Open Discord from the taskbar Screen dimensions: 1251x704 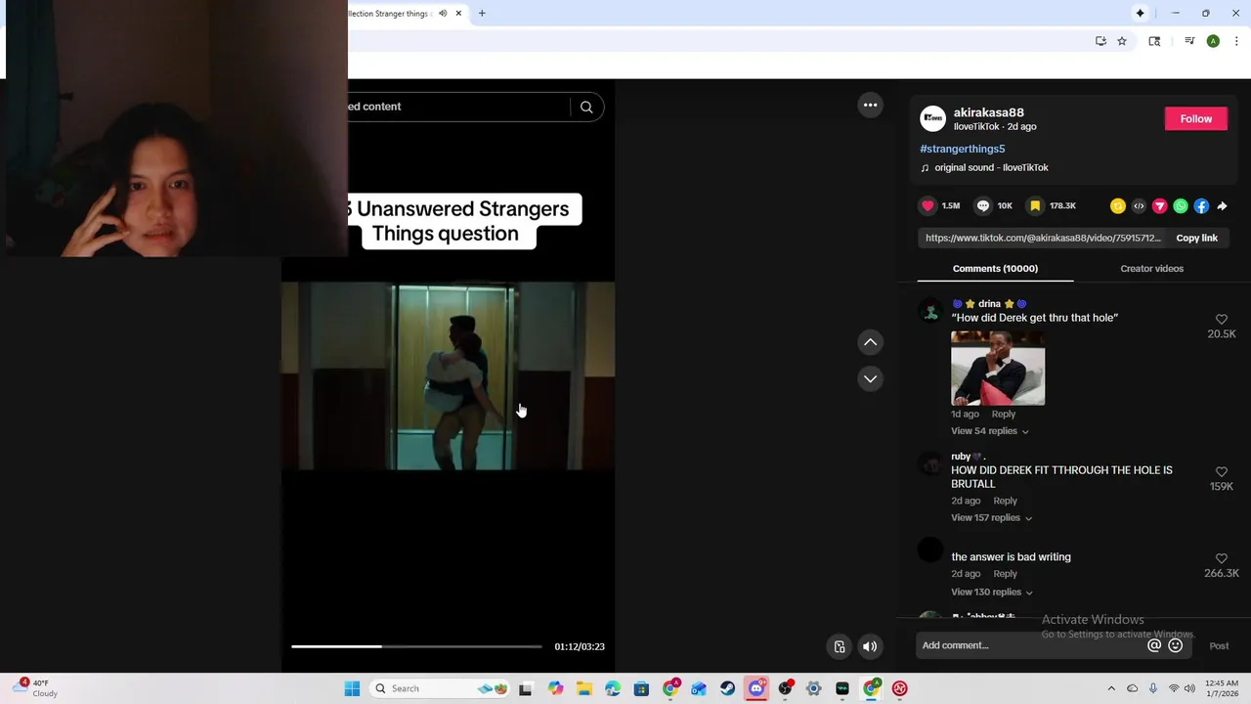click(x=756, y=688)
